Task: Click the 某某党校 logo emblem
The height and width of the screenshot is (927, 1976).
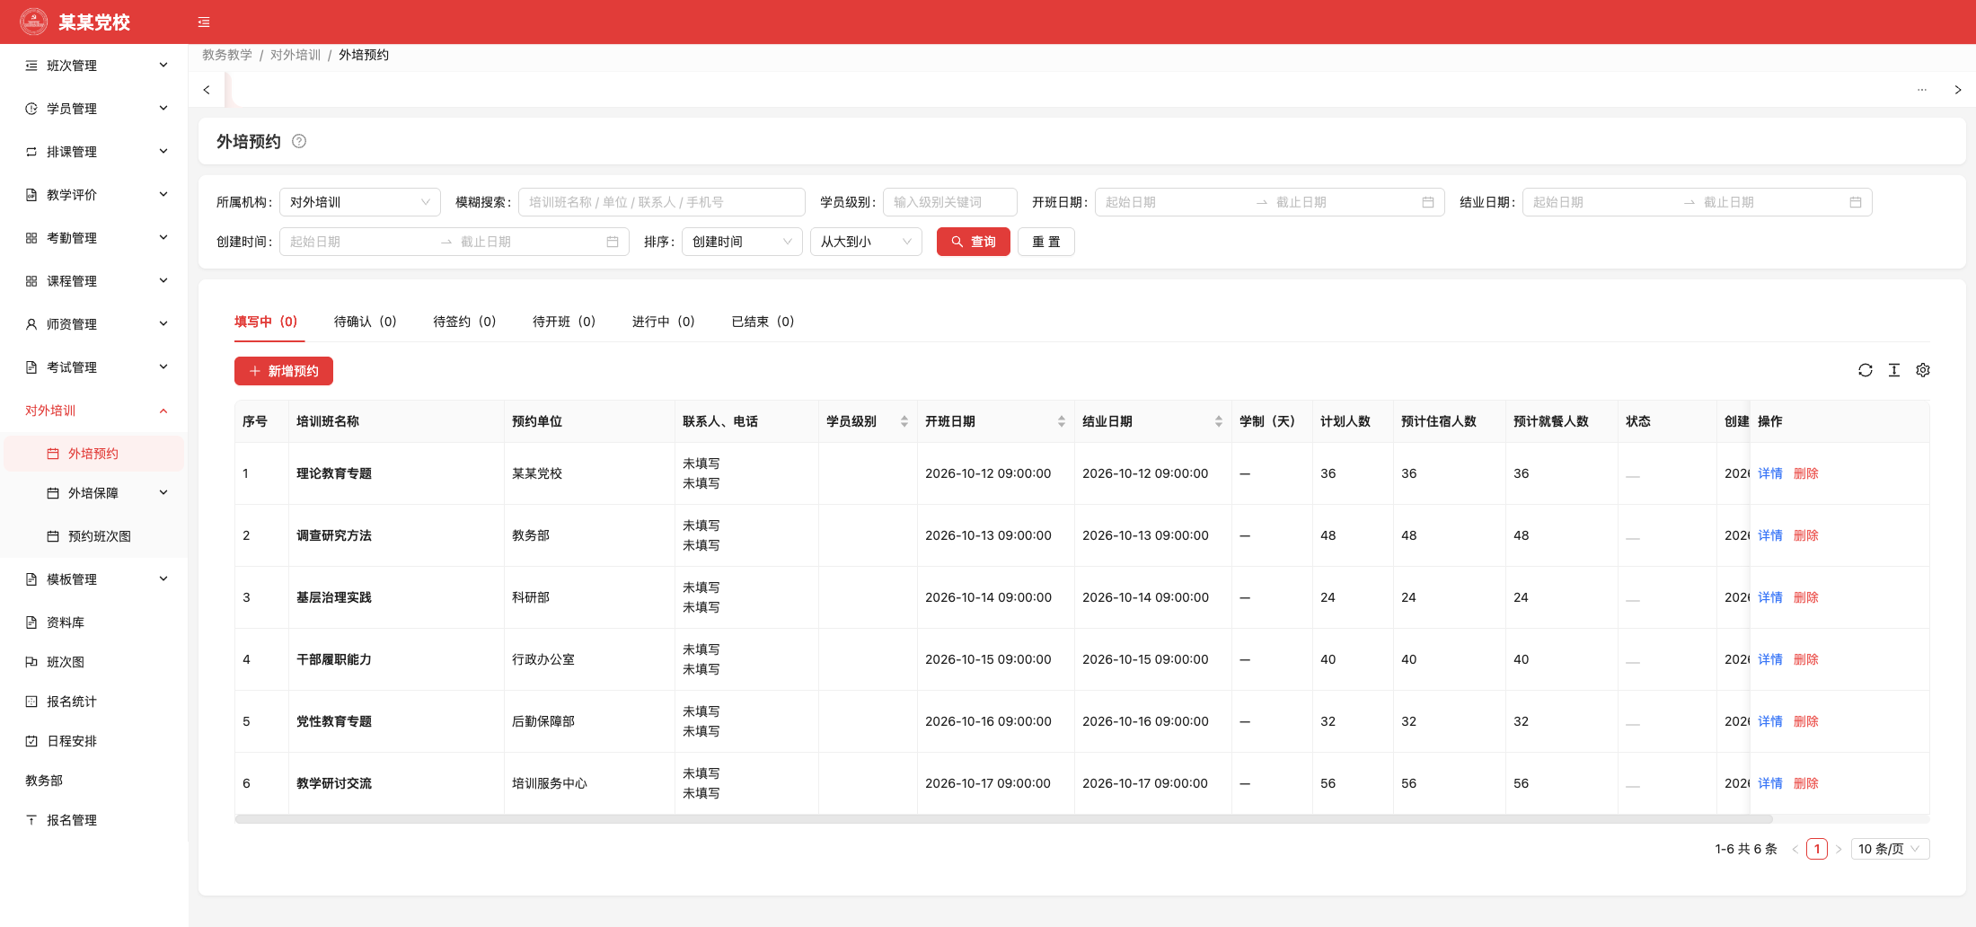Action: 34,22
